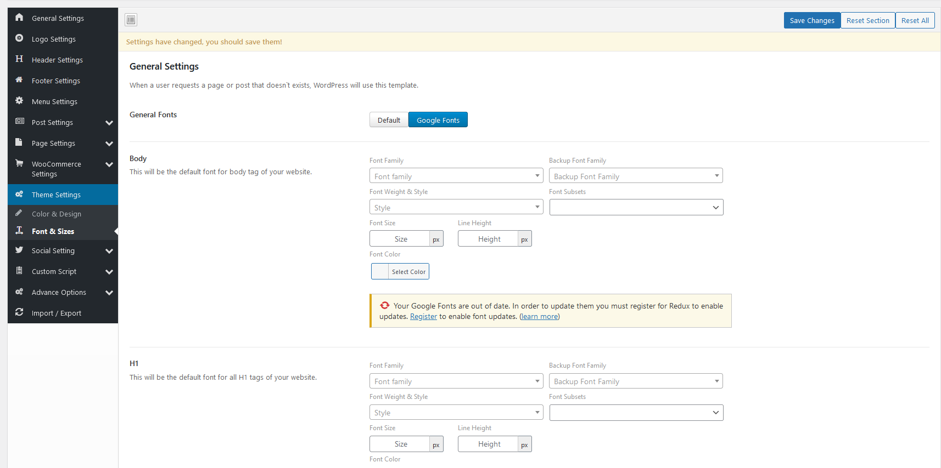Toggle the expand-all sections icon in header

[x=131, y=20]
